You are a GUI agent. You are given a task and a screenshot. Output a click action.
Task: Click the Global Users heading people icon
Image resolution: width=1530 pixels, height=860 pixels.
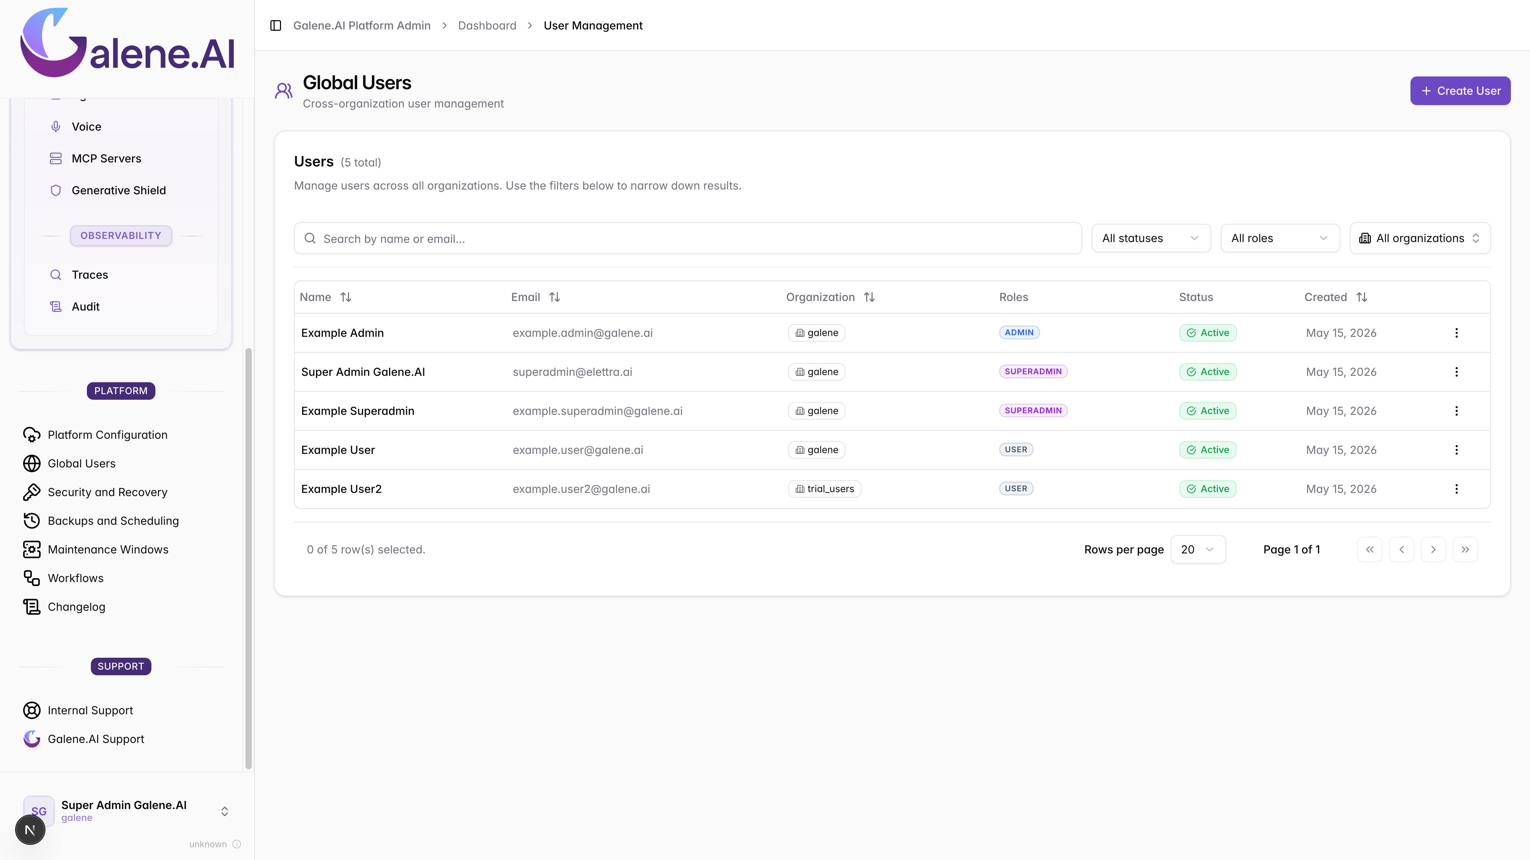coord(283,91)
